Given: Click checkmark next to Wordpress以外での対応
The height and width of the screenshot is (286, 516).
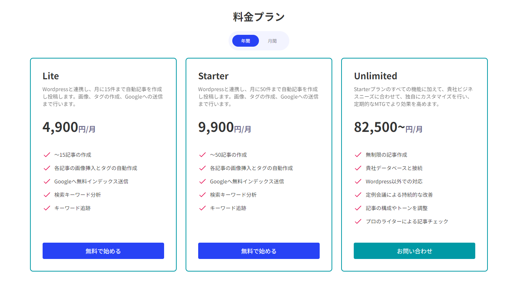Looking at the screenshot, I should tap(358, 182).
